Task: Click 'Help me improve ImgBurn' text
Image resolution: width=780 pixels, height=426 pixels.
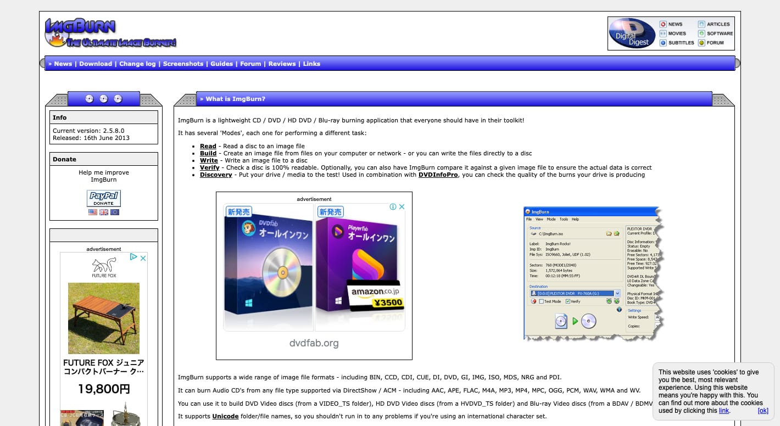Action: click(104, 176)
